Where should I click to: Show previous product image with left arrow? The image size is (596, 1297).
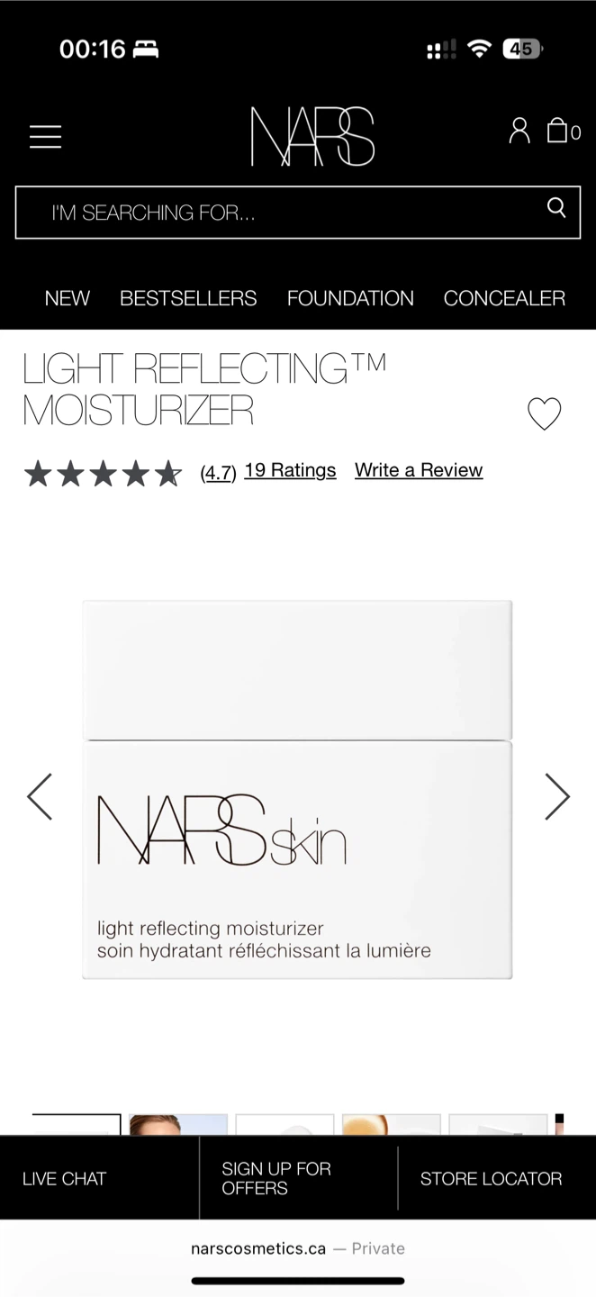40,796
